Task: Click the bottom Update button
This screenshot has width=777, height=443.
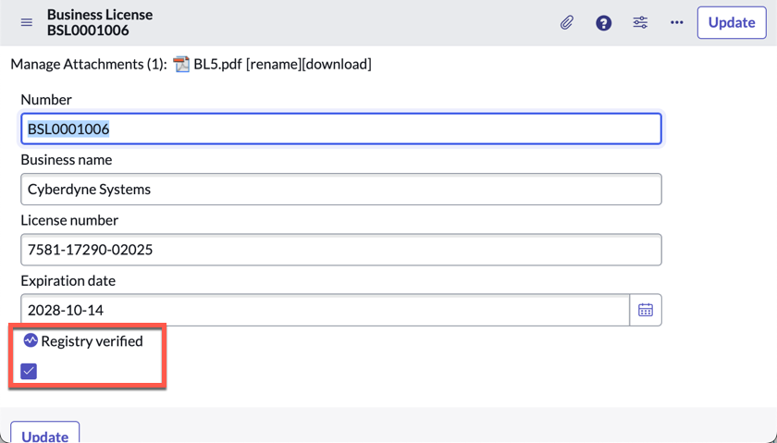Action: (44, 435)
